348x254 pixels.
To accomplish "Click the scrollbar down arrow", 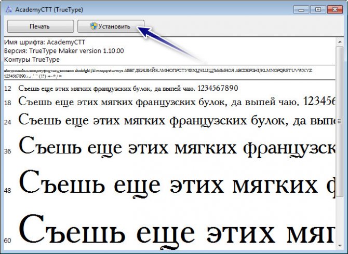I will tap(340, 245).
